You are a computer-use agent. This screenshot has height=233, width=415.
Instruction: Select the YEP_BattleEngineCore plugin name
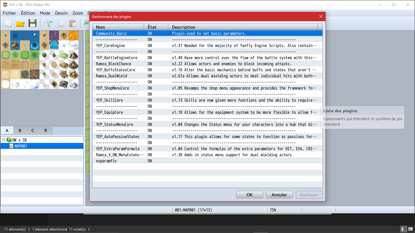117,58
